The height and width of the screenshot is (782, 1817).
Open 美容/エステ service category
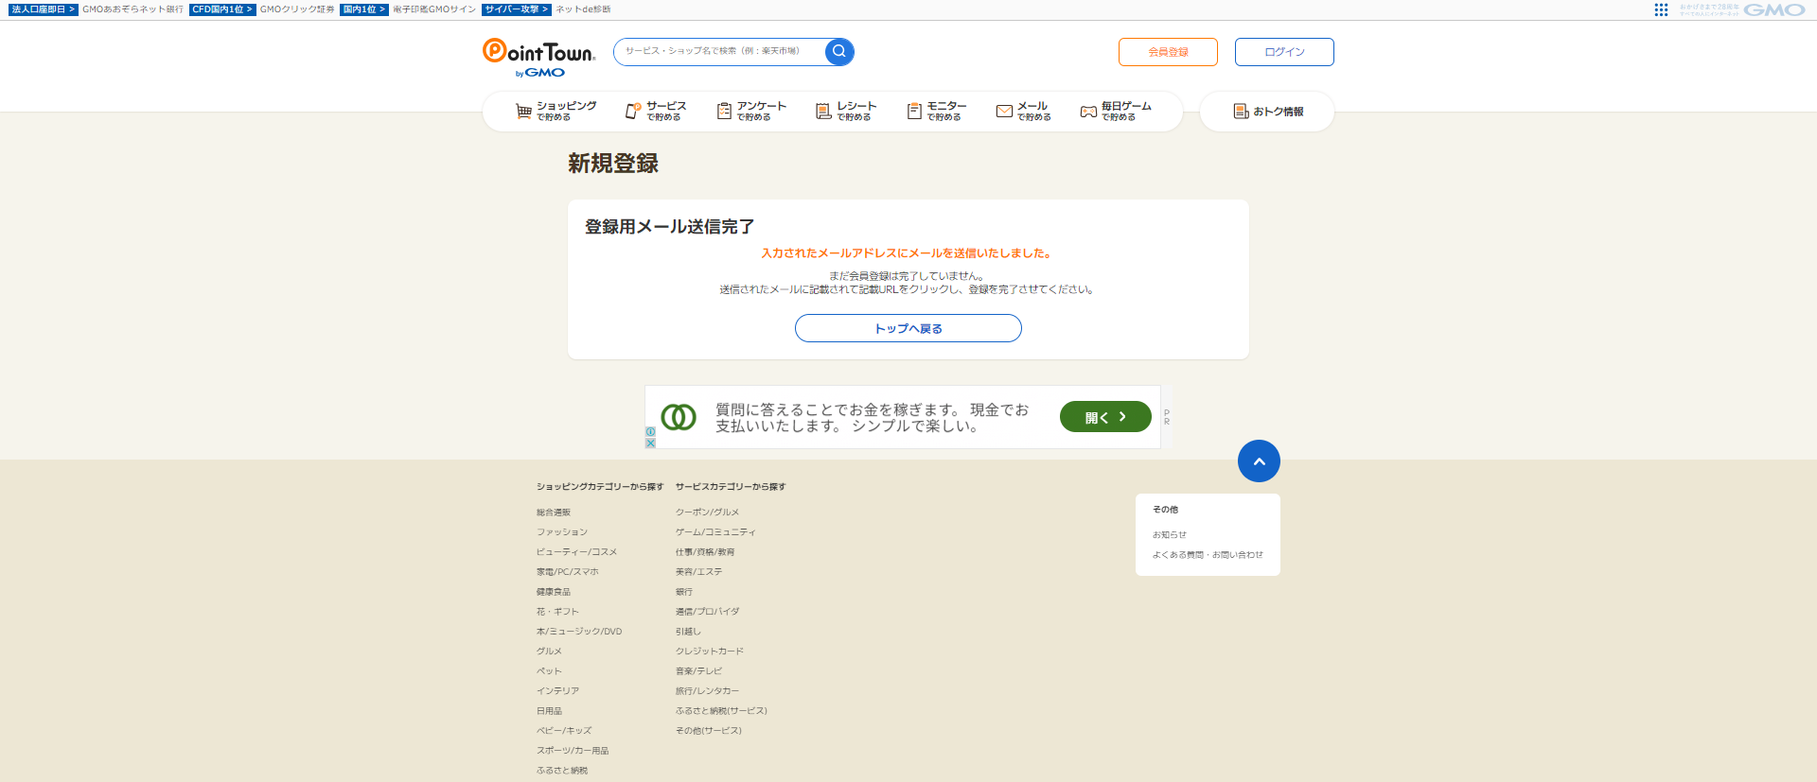[698, 572]
